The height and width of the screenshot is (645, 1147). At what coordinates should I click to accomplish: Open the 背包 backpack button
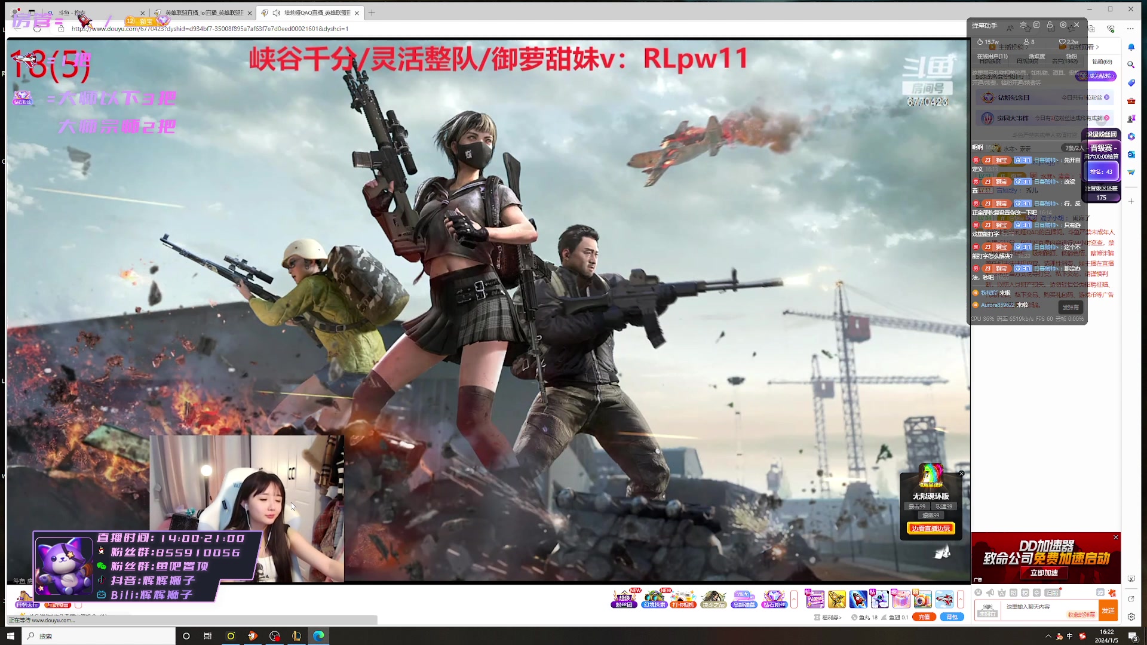tap(952, 617)
